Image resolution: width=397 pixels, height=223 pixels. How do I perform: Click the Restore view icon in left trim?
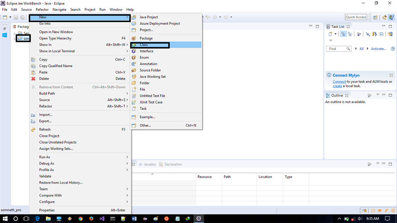coord(5,29)
